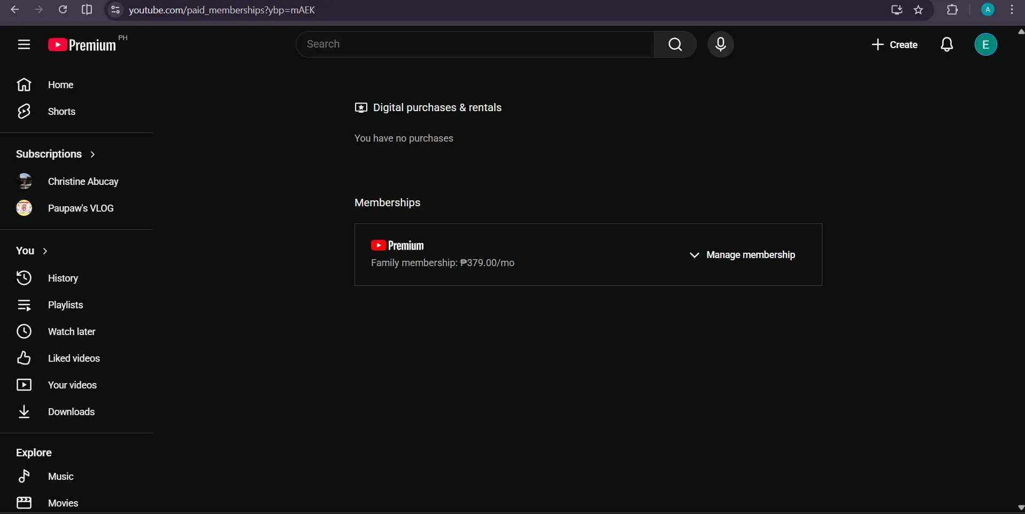
Task: Expand the Subscriptions section
Action: tap(56, 154)
